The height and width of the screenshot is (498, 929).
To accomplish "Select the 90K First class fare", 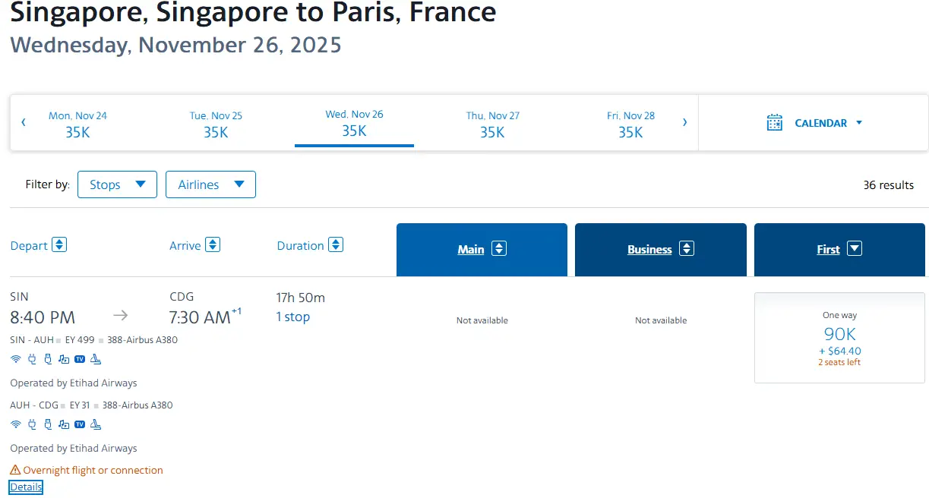I will pyautogui.click(x=839, y=338).
